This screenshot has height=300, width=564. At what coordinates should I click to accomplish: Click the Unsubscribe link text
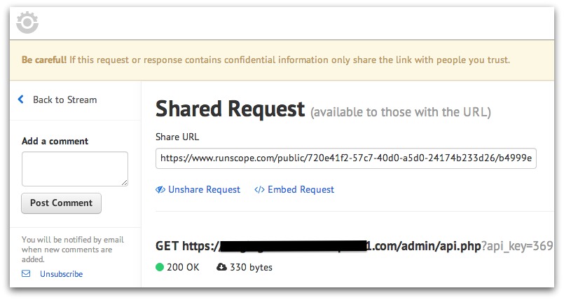[x=61, y=274]
